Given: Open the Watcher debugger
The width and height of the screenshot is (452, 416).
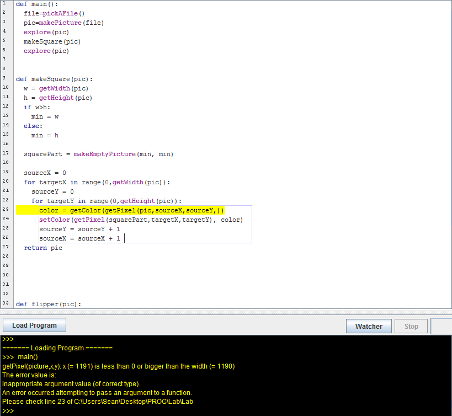Looking at the screenshot, I should click(369, 326).
